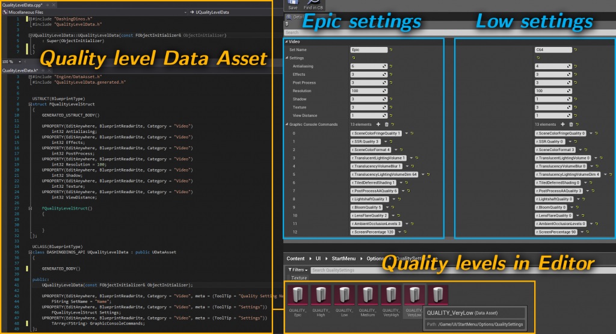Switch to the QualityLevelData.h tab
Screen dimensions: 616x334
20,70
